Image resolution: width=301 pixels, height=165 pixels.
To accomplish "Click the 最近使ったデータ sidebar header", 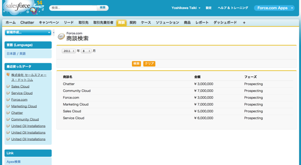I will pyautogui.click(x=28, y=67).
